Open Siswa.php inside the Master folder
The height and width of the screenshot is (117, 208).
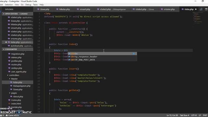(x=18, y=89)
